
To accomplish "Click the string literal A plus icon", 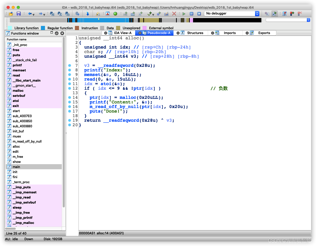I will click(140, 14).
